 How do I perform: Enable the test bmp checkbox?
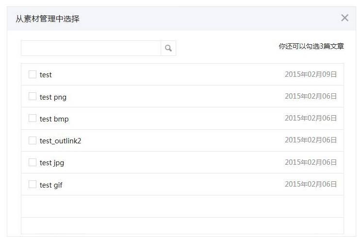[x=33, y=118]
